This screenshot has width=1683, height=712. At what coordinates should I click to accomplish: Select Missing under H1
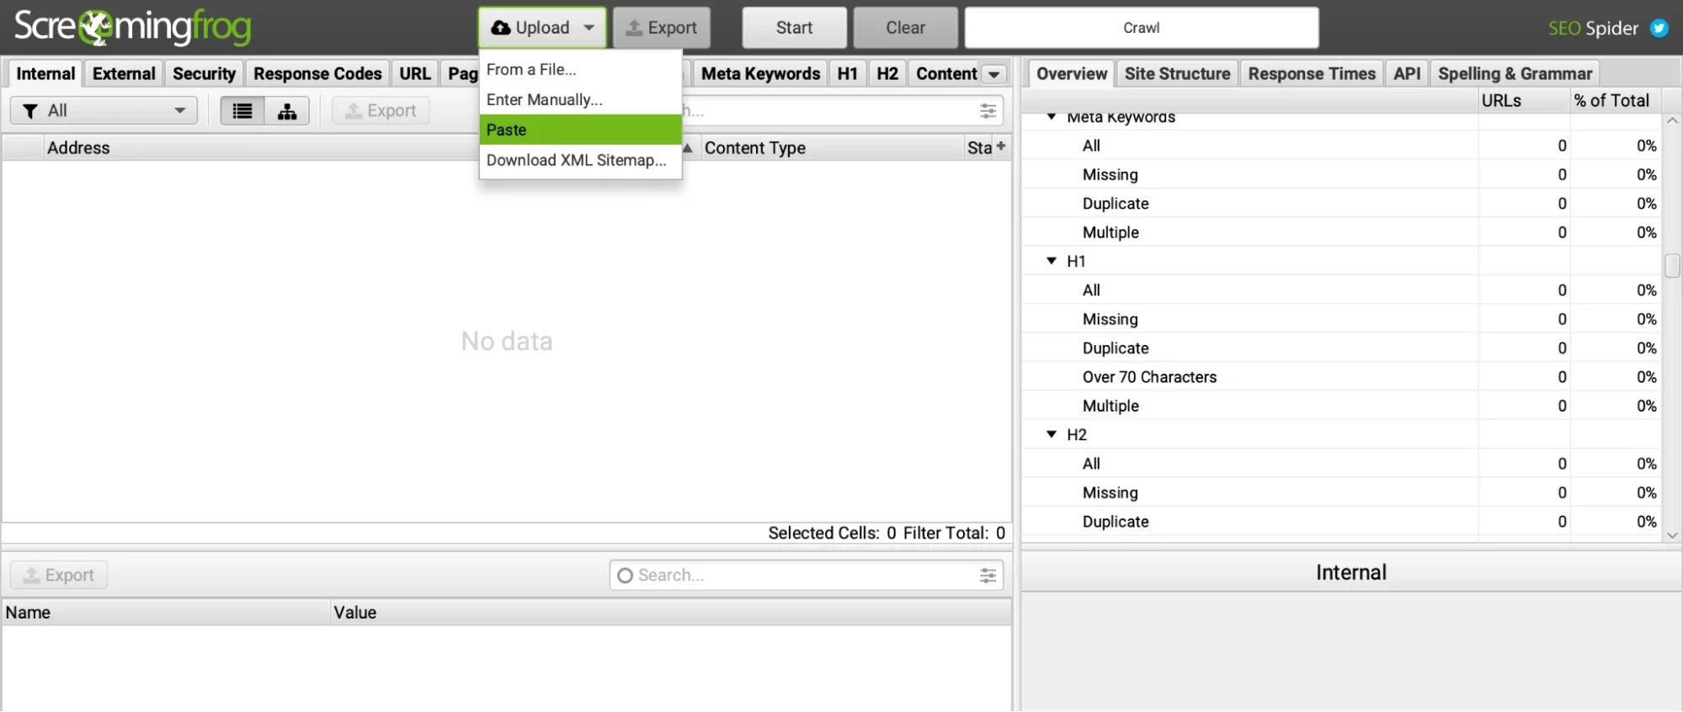pyautogui.click(x=1110, y=319)
